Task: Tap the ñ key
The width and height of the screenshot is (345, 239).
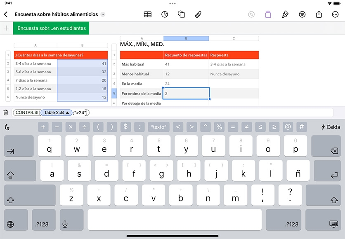Action: point(298,171)
